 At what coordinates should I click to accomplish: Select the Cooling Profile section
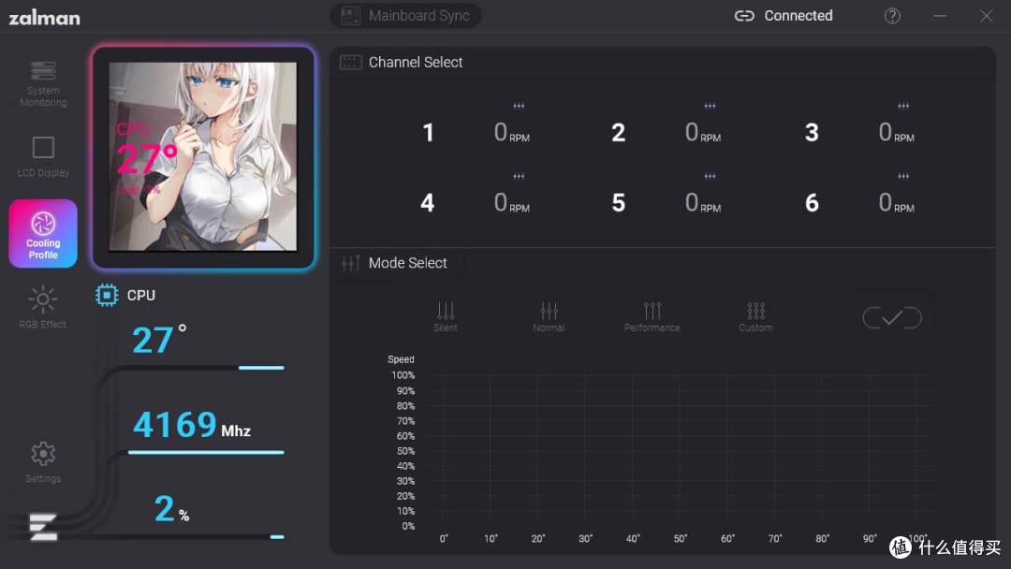coord(43,233)
